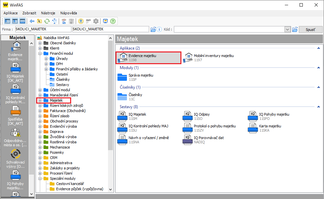Viewport: 324px width, 199px height.
Task: Open the settings gear in the toolbar
Action: pyautogui.click(x=96, y=21)
